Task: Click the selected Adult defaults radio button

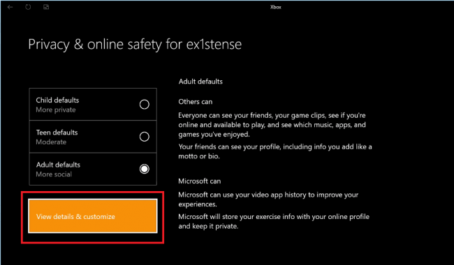Action: click(144, 169)
